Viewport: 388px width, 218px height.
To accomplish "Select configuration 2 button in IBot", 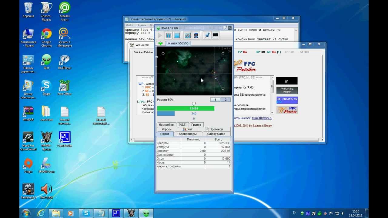I will pyautogui.click(x=226, y=100).
